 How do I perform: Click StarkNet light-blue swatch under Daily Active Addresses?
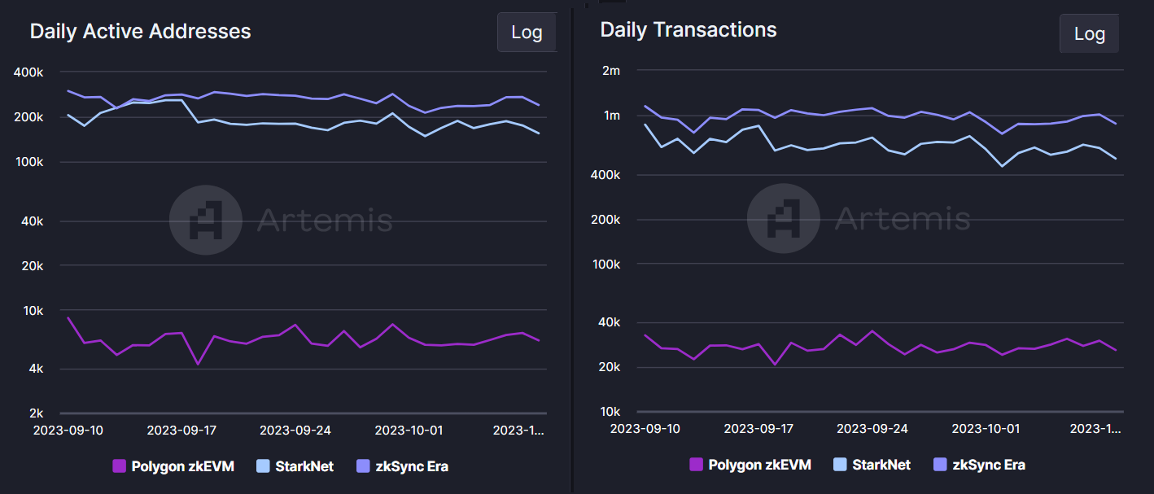(x=263, y=466)
